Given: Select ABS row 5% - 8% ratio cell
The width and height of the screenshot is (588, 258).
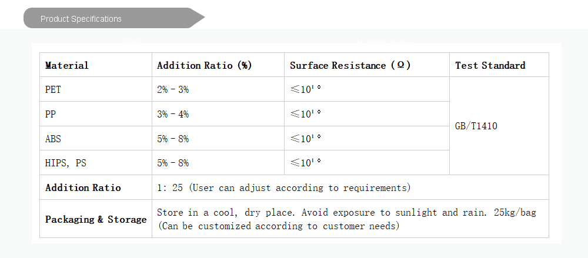Looking at the screenshot, I should click(173, 139).
